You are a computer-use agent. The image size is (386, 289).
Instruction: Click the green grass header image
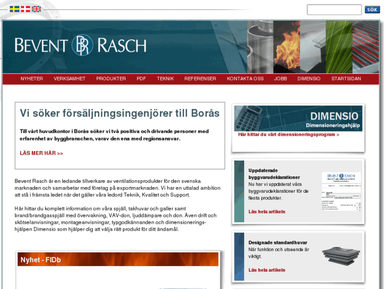339,47
